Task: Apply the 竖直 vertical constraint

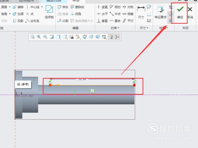Action: pyautogui.click(x=102, y=7)
